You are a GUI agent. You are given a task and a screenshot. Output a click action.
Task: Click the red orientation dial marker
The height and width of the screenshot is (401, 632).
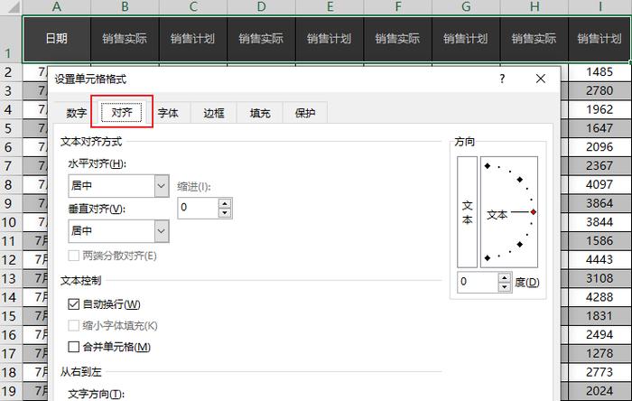click(x=534, y=212)
